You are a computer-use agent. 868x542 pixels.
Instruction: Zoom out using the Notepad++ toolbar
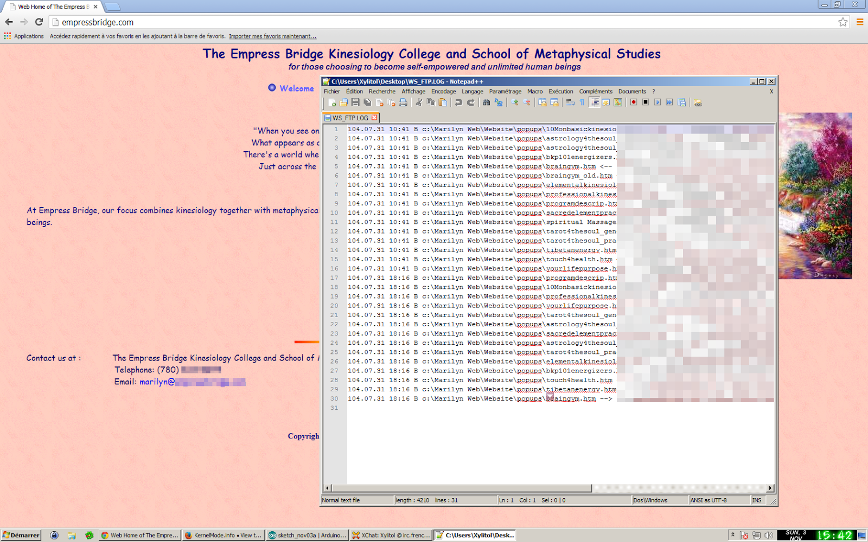[526, 102]
